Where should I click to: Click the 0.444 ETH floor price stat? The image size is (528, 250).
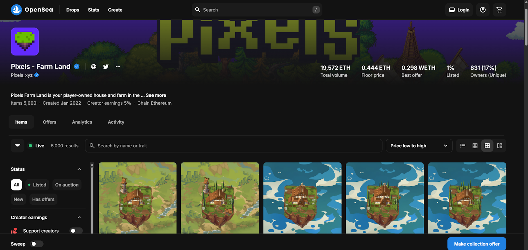(x=376, y=71)
